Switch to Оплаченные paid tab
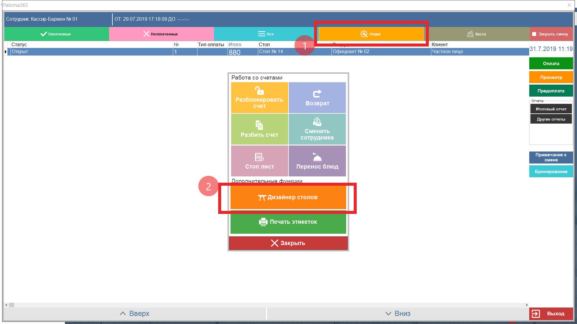The image size is (577, 324). tap(56, 34)
